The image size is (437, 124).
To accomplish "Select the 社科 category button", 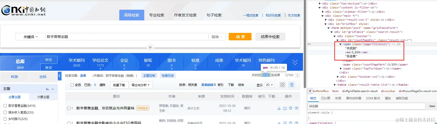I will [x=43, y=77].
